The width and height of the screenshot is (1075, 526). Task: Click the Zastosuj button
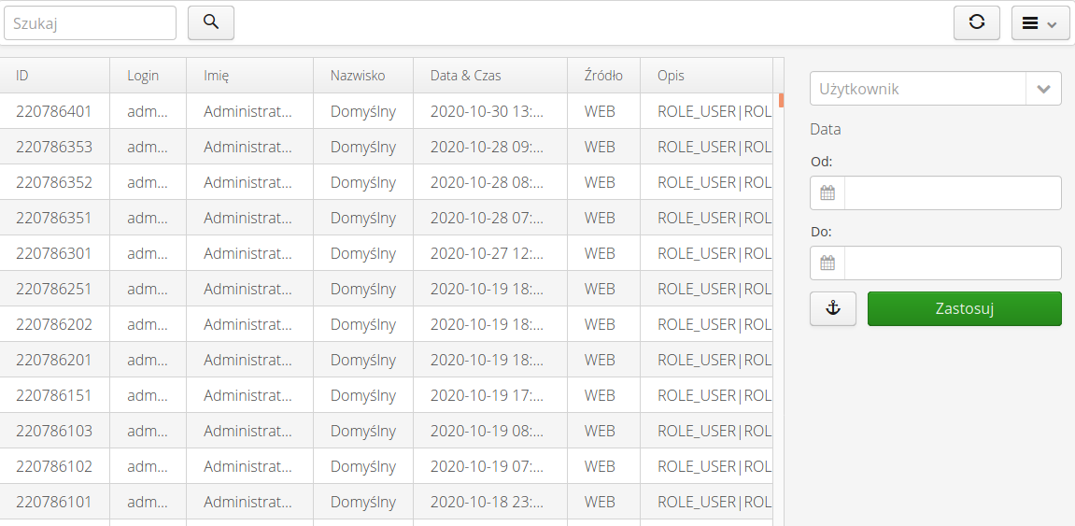pos(964,309)
